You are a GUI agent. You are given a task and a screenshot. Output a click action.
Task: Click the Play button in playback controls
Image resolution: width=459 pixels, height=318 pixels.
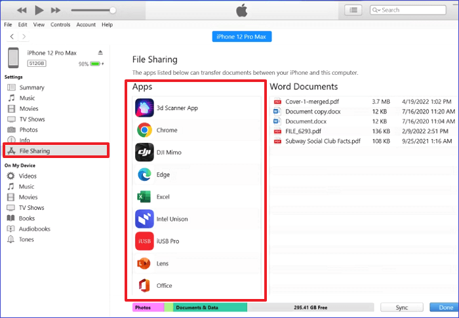(x=39, y=10)
